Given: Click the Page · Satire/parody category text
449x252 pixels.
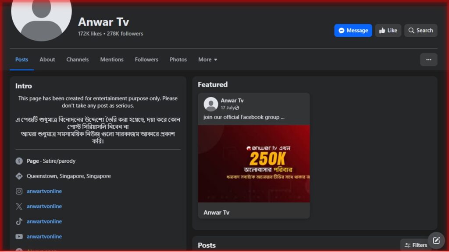Looking at the screenshot, I should coord(51,161).
